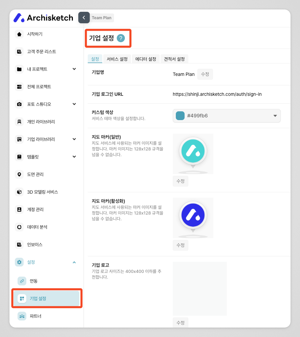Click the blue 지도 마커(활성화) marker image
Image resolution: width=300 pixels, height=337 pixels.
pyautogui.click(x=193, y=218)
